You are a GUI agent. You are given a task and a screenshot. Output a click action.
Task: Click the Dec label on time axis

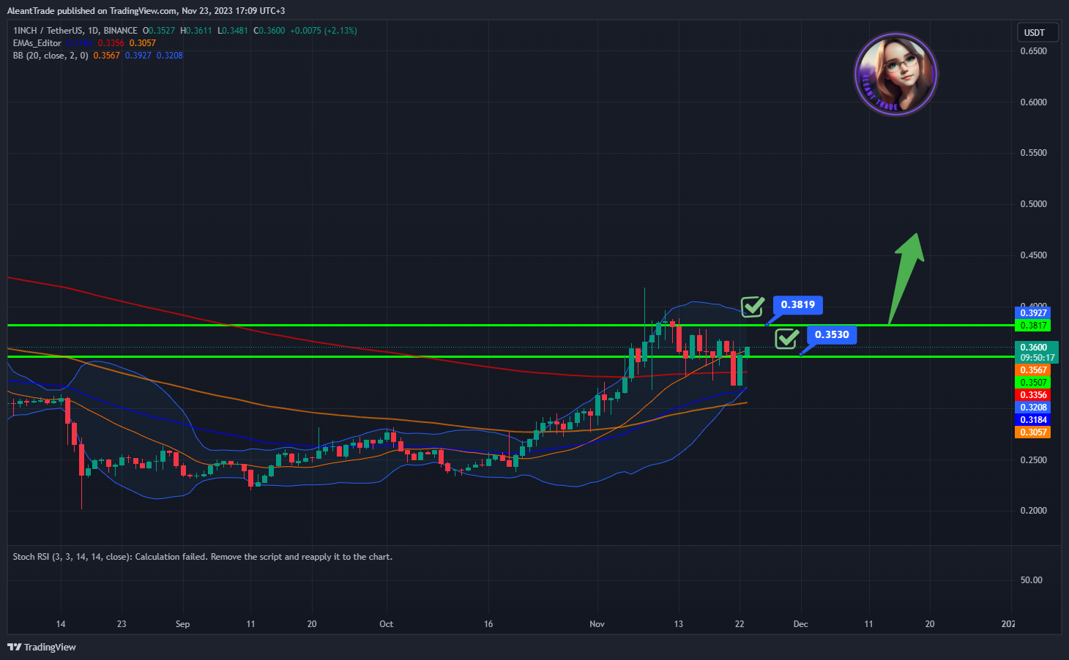click(801, 624)
